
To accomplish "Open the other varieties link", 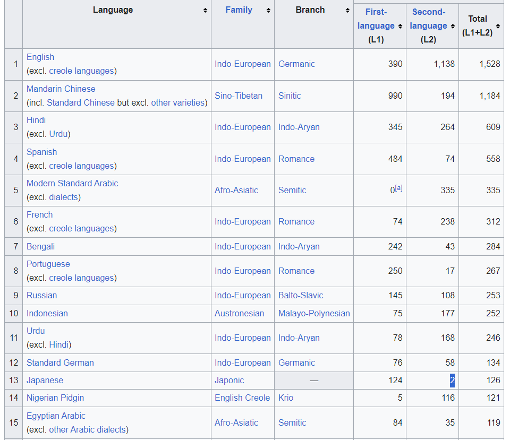I will point(178,102).
